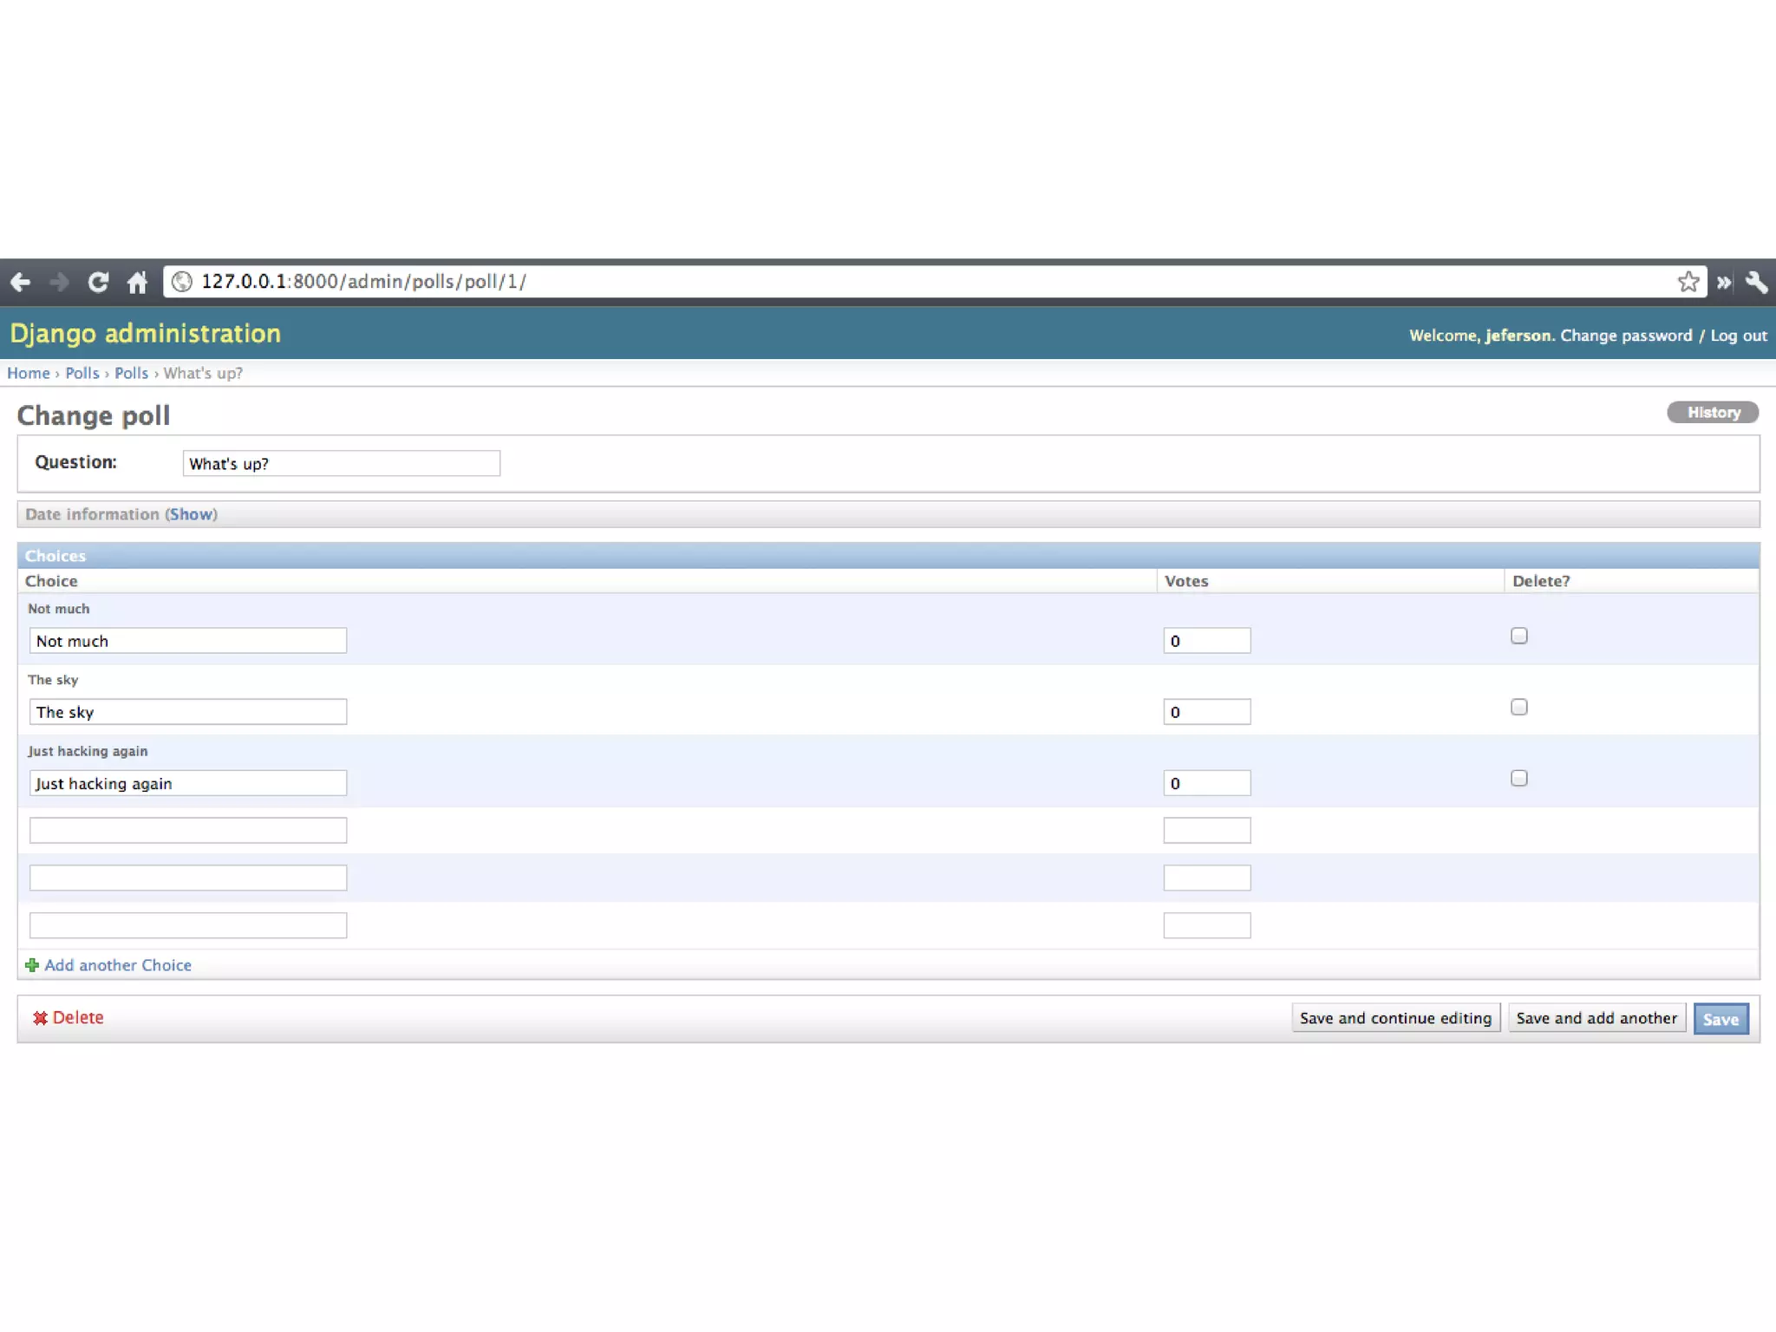Expand Date information with Show link
The image size is (1776, 1332).
pyautogui.click(x=191, y=514)
